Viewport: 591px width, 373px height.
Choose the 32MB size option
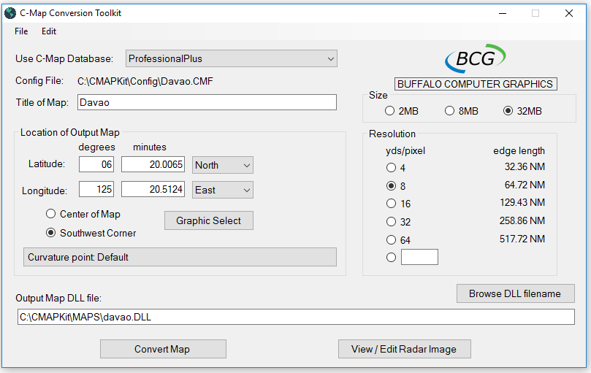pos(508,111)
